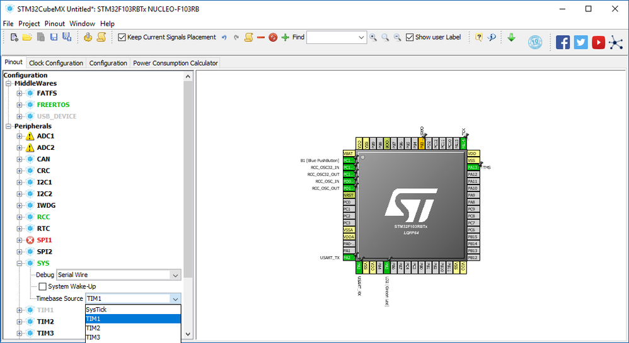Open the File menu

(8, 24)
